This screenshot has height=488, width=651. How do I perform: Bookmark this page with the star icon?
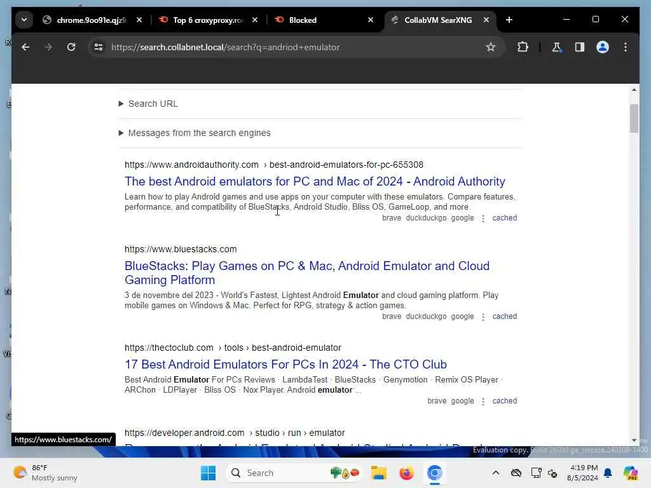(x=491, y=47)
